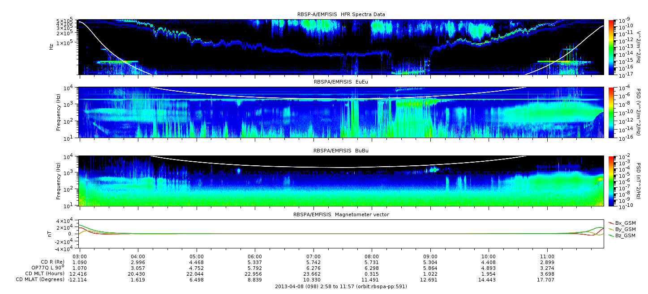Click the 2013-04-08 orbit date caption

point(341,286)
